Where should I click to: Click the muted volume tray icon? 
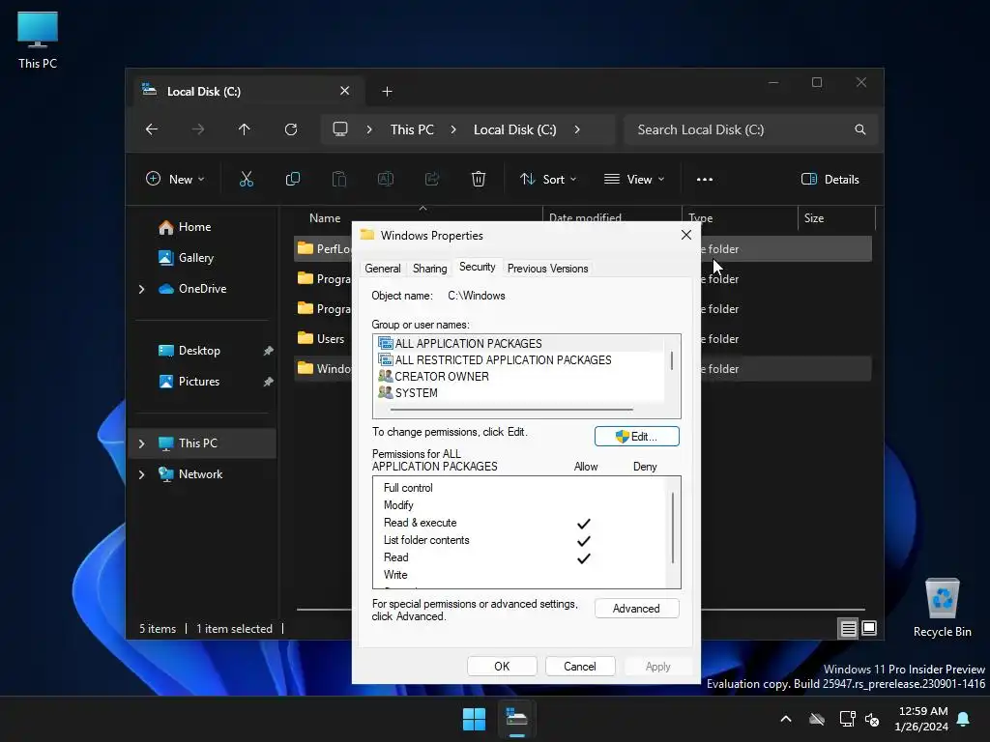[x=872, y=719]
